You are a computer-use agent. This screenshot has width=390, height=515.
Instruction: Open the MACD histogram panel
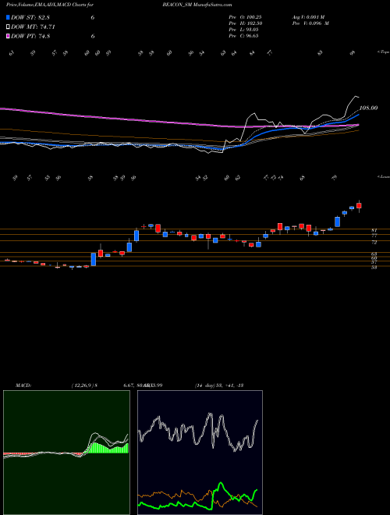(x=66, y=453)
